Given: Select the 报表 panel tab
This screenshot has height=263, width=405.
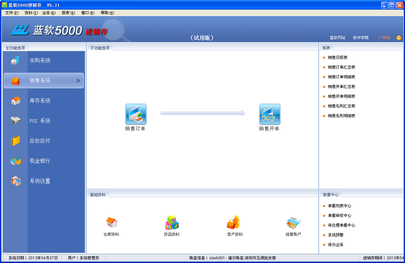Looking at the screenshot, I should (x=326, y=48).
